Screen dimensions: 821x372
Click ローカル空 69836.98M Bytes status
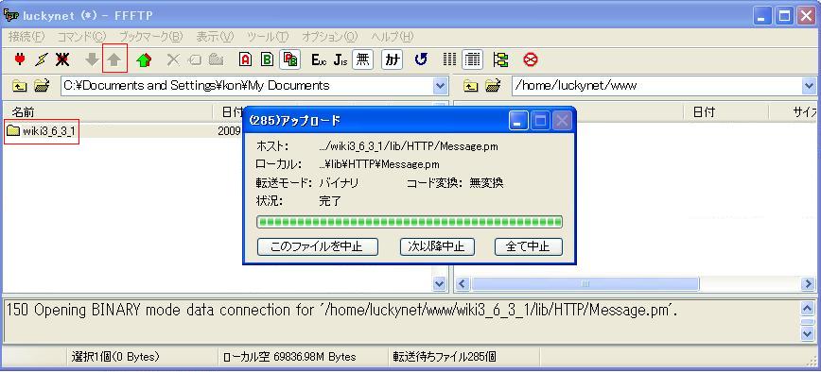[289, 358]
